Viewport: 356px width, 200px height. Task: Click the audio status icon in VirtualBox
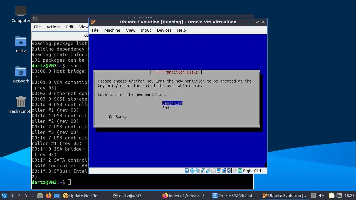tap(197, 171)
